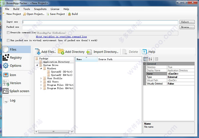Click into the Input exe field
This screenshot has height=138, width=199.
(x=100, y=22)
